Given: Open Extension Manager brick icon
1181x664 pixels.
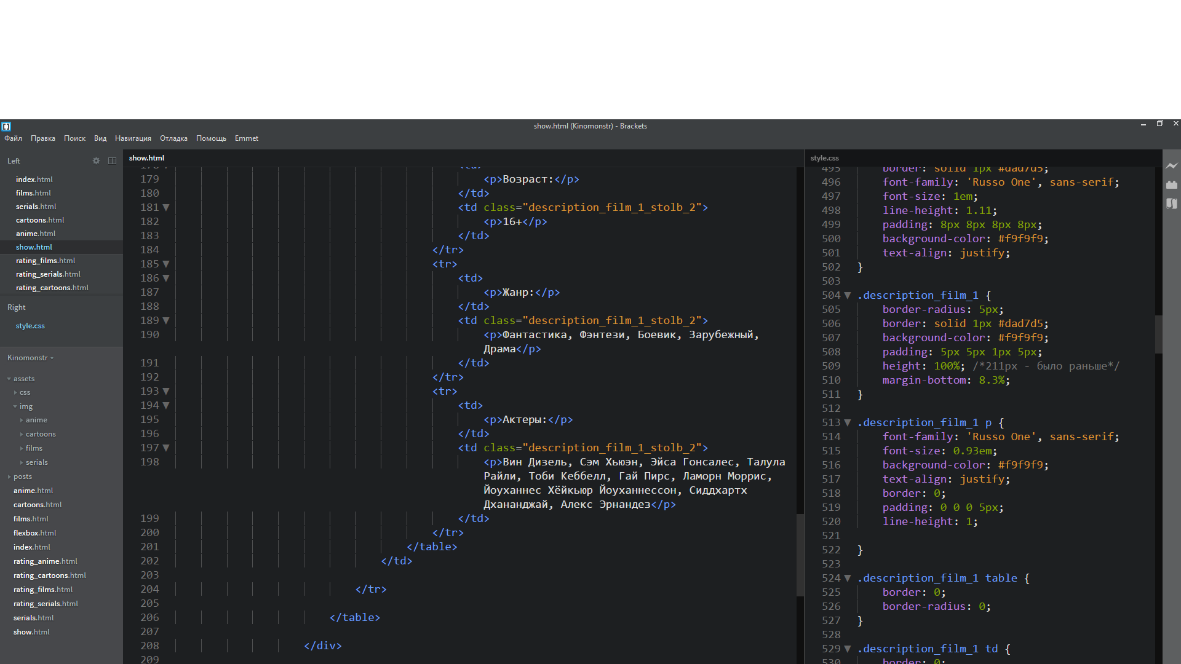Looking at the screenshot, I should point(1172,184).
